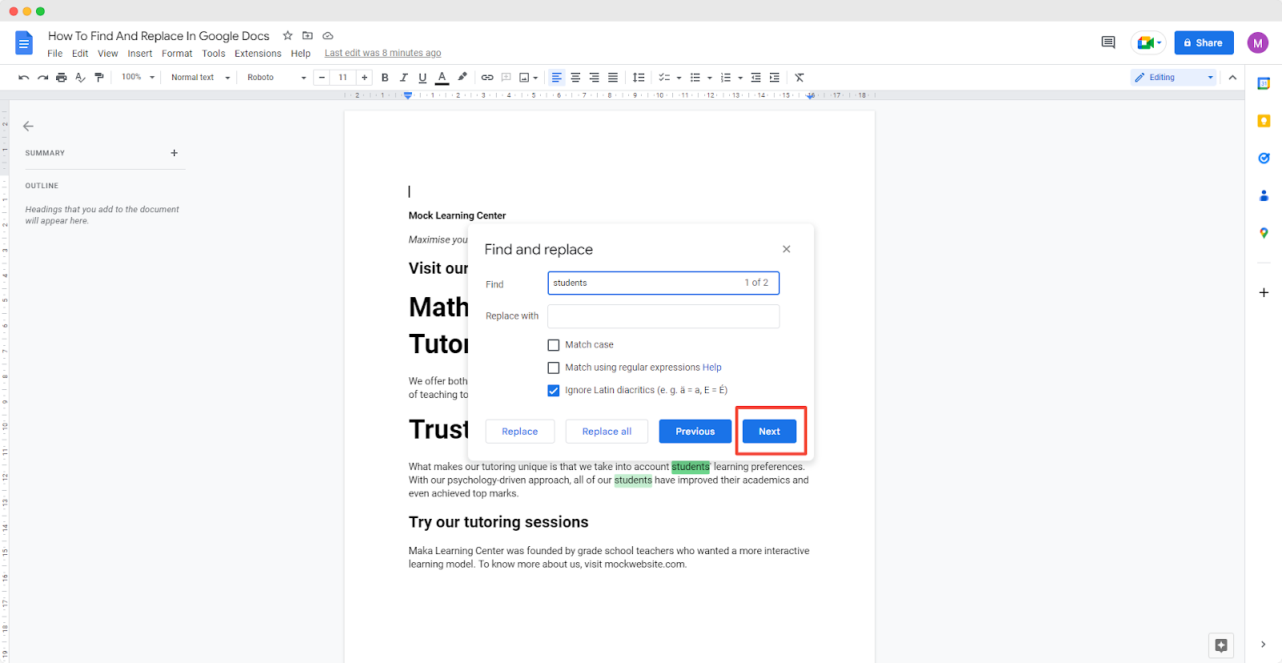Click the Replace with input field
1282x663 pixels.
click(x=663, y=316)
